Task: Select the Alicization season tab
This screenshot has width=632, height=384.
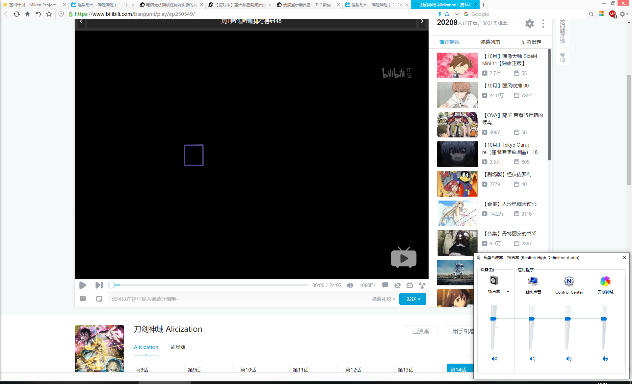Action: (x=146, y=347)
